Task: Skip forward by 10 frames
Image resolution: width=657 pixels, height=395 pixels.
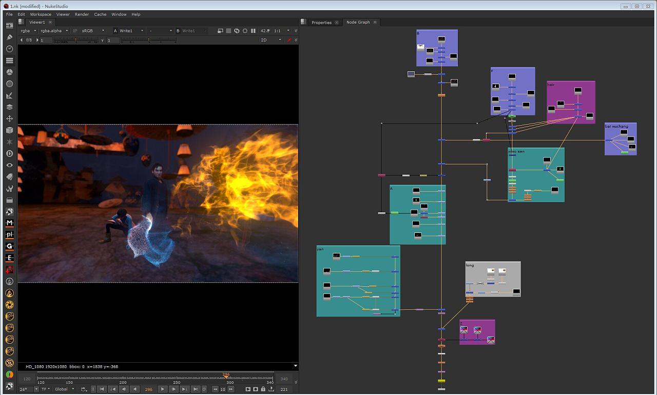Action: (231, 389)
